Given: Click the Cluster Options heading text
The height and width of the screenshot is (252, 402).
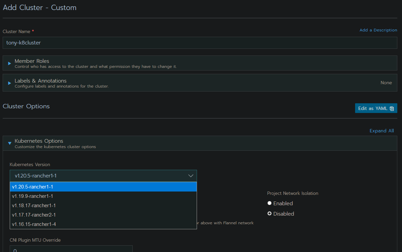Looking at the screenshot, I should pos(26,106).
